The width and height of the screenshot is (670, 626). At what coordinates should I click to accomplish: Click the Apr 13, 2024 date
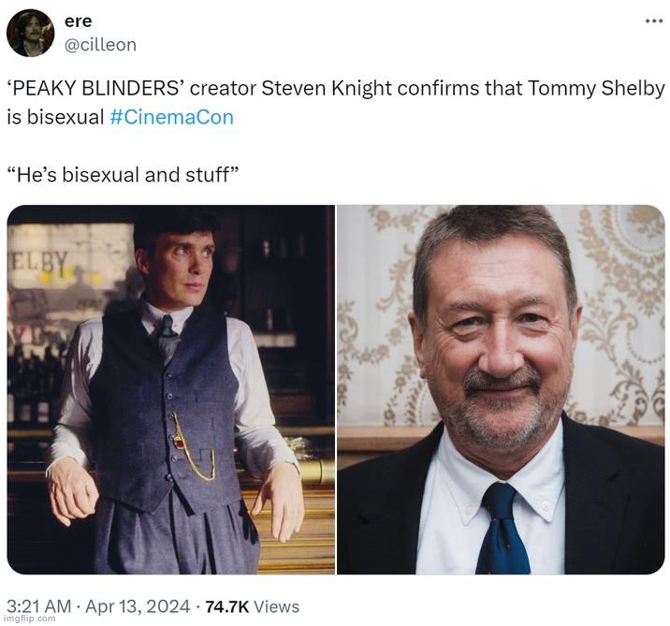pyautogui.click(x=138, y=606)
